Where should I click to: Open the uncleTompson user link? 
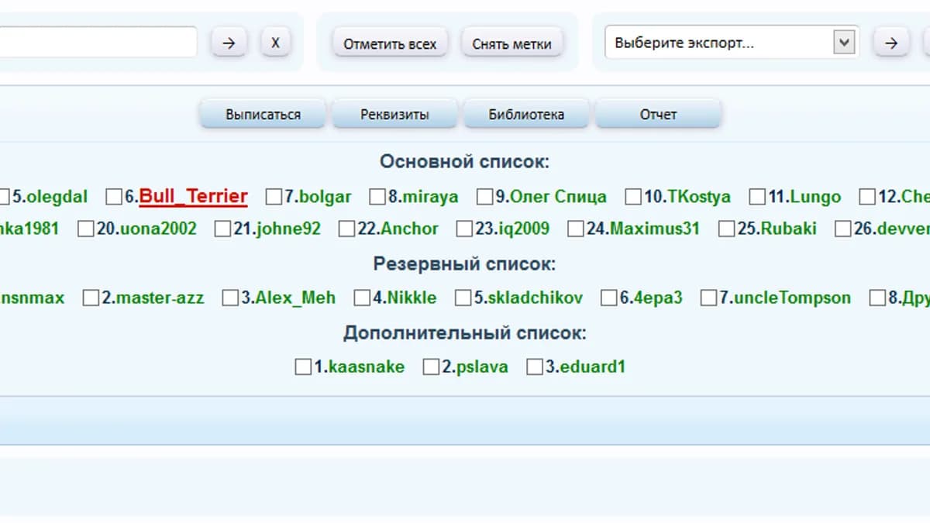coord(791,298)
